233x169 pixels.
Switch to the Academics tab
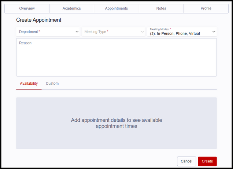pos(72,8)
